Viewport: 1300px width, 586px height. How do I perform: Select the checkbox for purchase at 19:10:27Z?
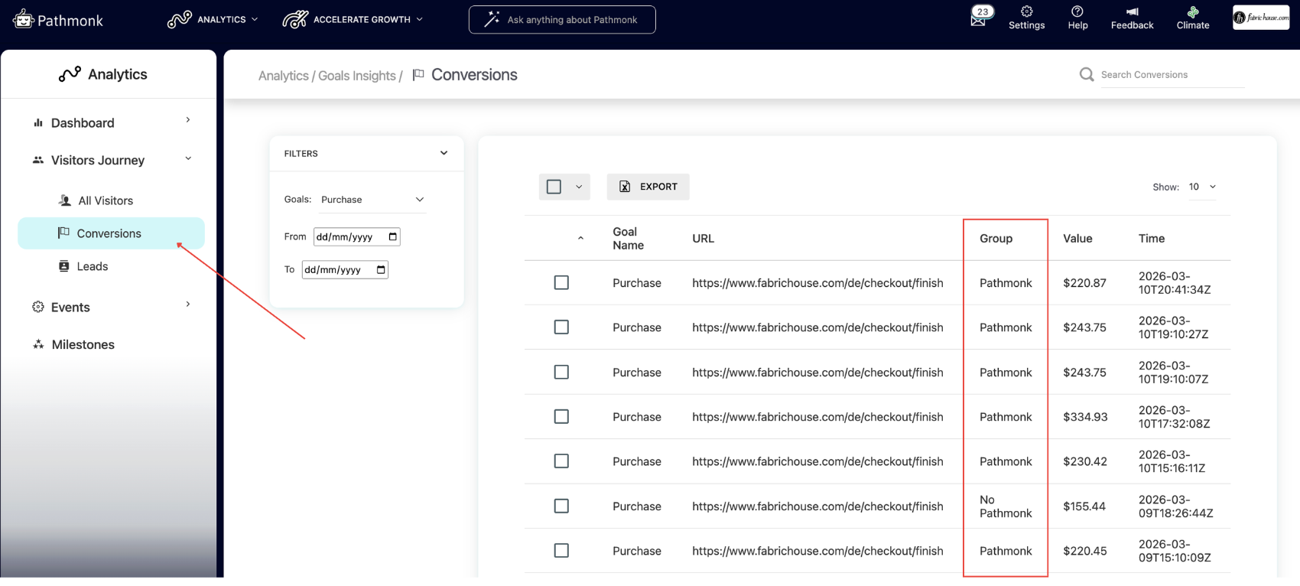pyautogui.click(x=561, y=327)
